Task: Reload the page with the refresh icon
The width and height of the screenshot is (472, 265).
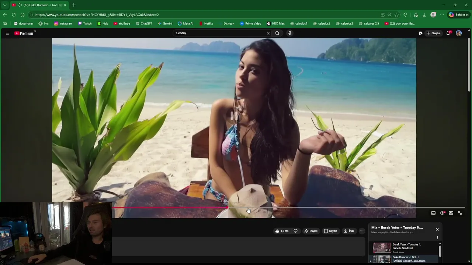Action: point(14,15)
